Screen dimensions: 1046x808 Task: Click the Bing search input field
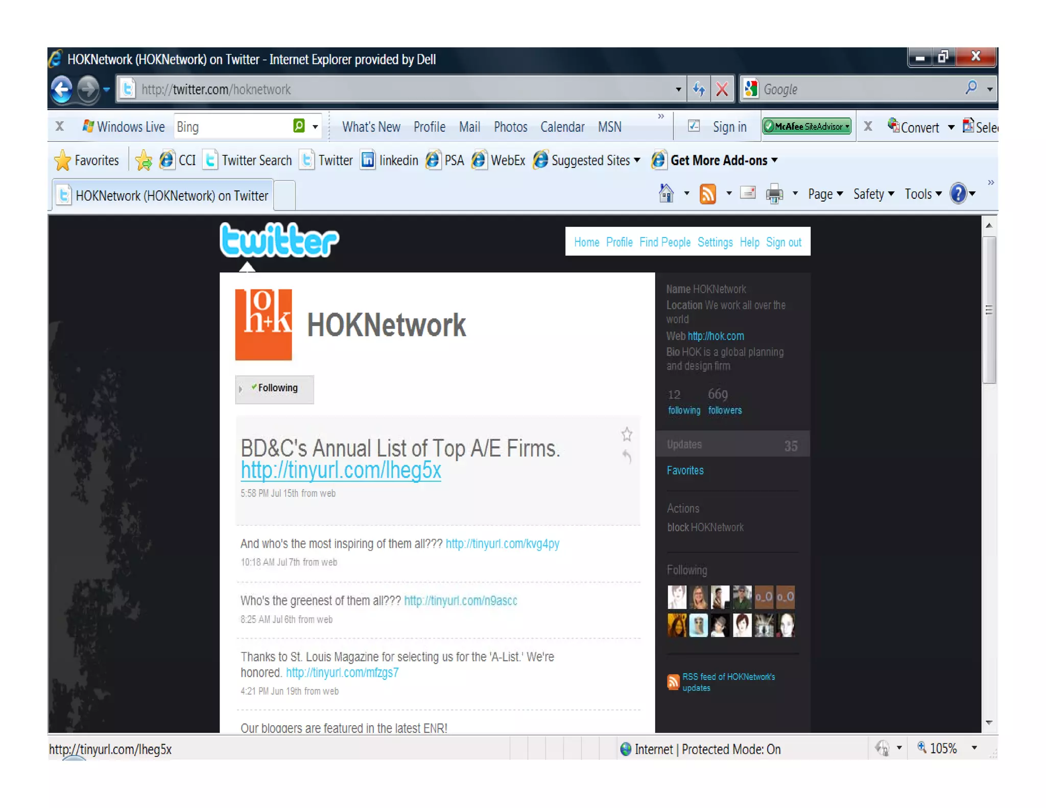(x=231, y=127)
